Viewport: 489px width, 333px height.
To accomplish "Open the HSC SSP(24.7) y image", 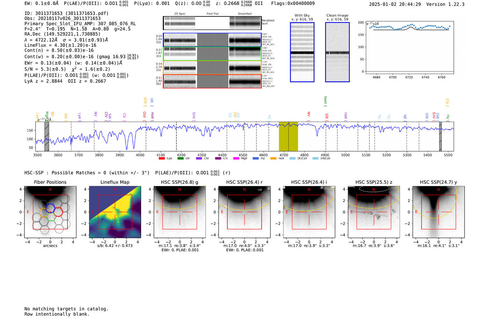I will pyautogui.click(x=439, y=212).
